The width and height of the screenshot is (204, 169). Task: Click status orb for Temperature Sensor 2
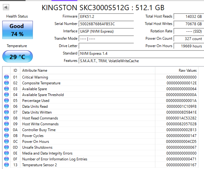(6, 165)
